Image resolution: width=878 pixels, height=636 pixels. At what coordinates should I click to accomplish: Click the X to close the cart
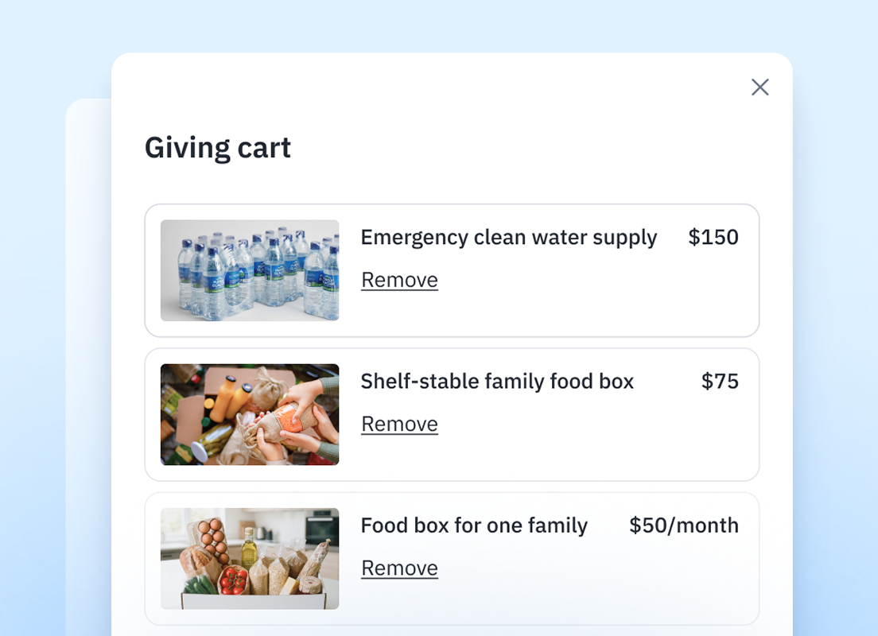pyautogui.click(x=760, y=87)
